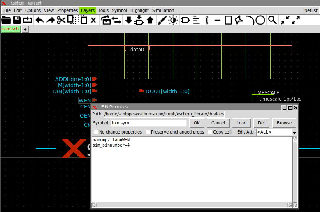Open the Highlight menu

[139, 10]
